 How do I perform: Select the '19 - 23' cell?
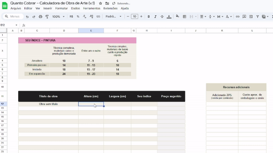(x=91, y=74)
